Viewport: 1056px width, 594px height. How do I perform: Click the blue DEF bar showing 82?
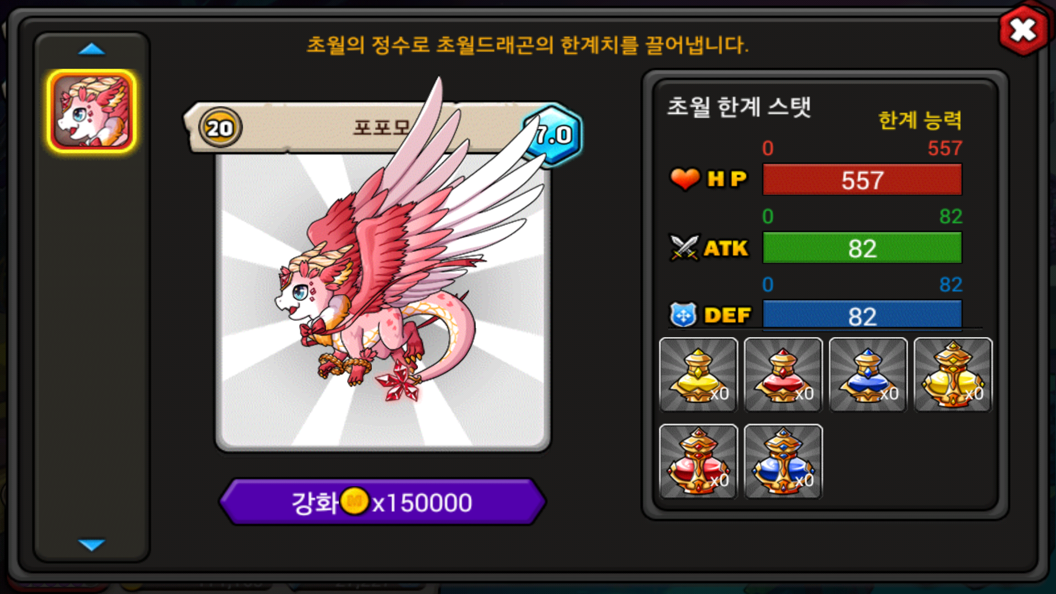862,315
